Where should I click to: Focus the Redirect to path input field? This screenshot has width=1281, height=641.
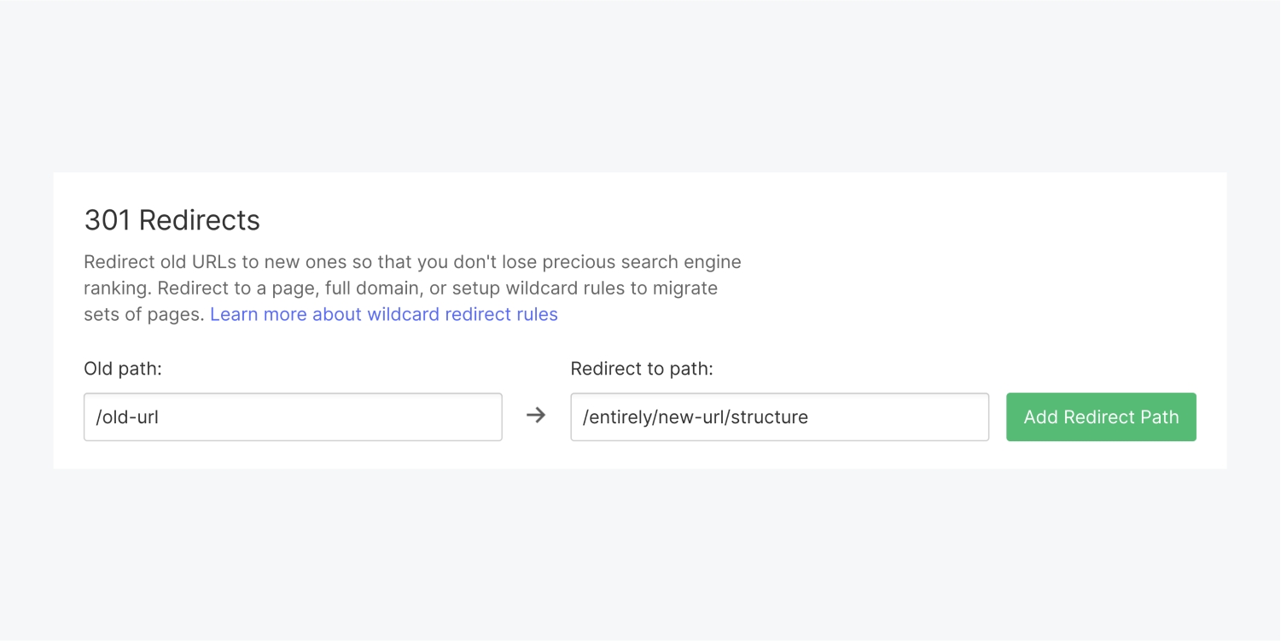click(x=779, y=417)
